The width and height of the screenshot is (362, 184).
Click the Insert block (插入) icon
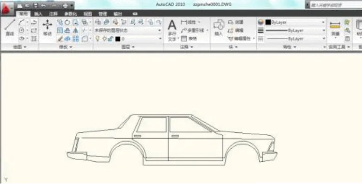tap(218, 28)
